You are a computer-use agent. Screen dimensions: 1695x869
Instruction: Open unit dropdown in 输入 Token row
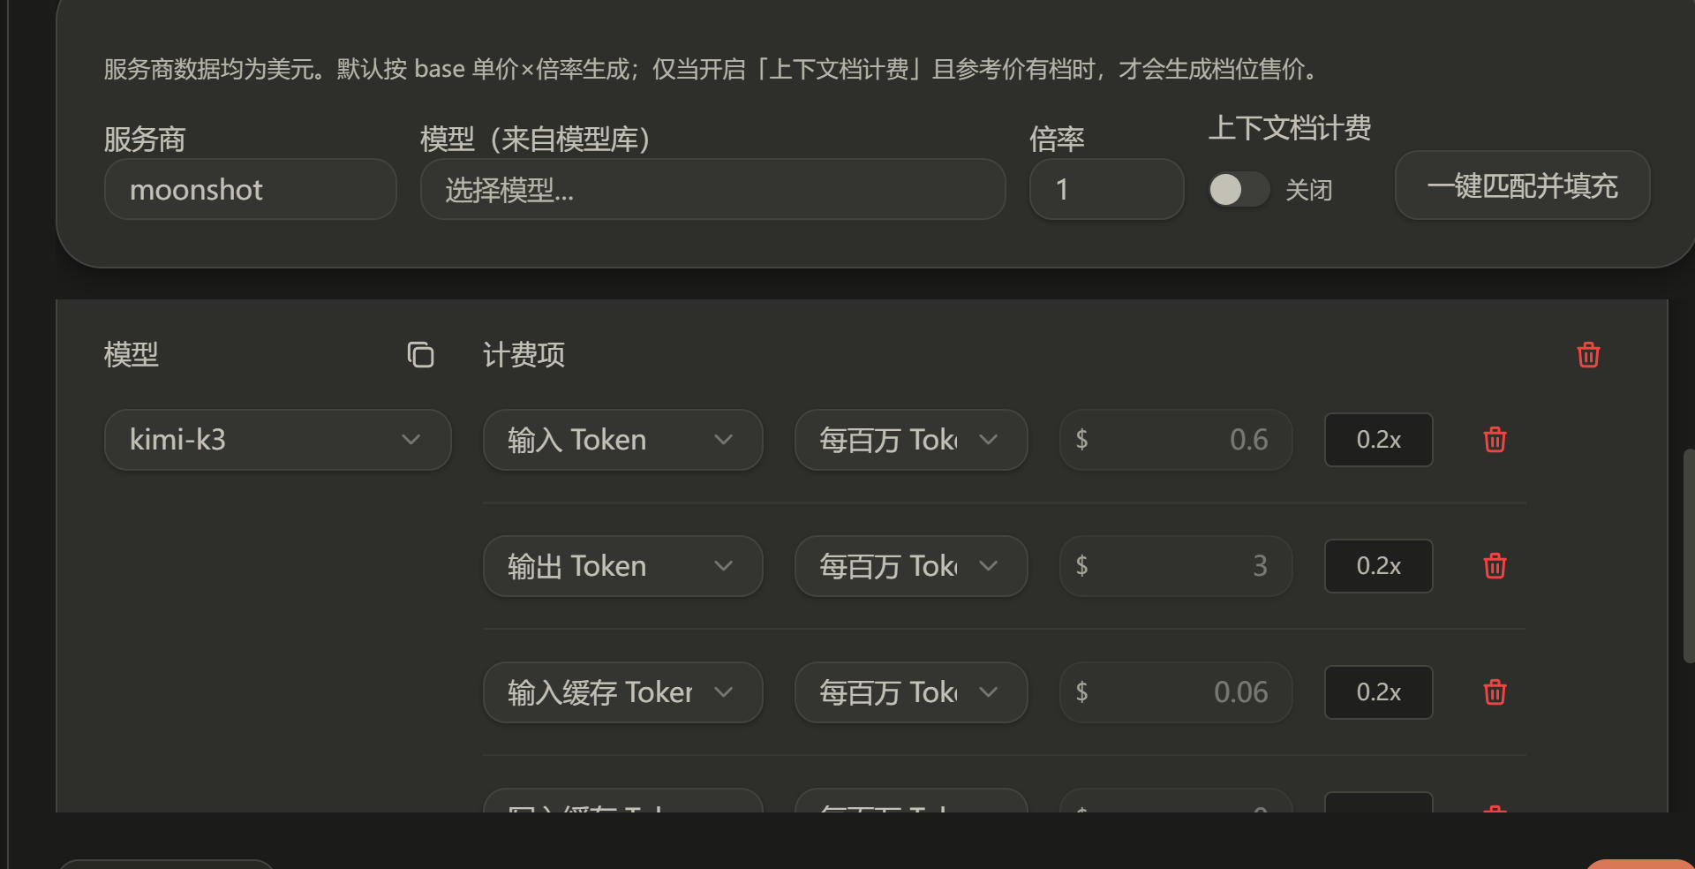(911, 440)
